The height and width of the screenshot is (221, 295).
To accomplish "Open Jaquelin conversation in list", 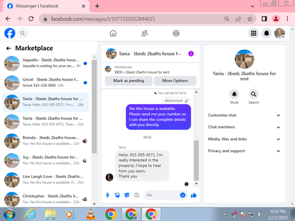I will coord(45,63).
